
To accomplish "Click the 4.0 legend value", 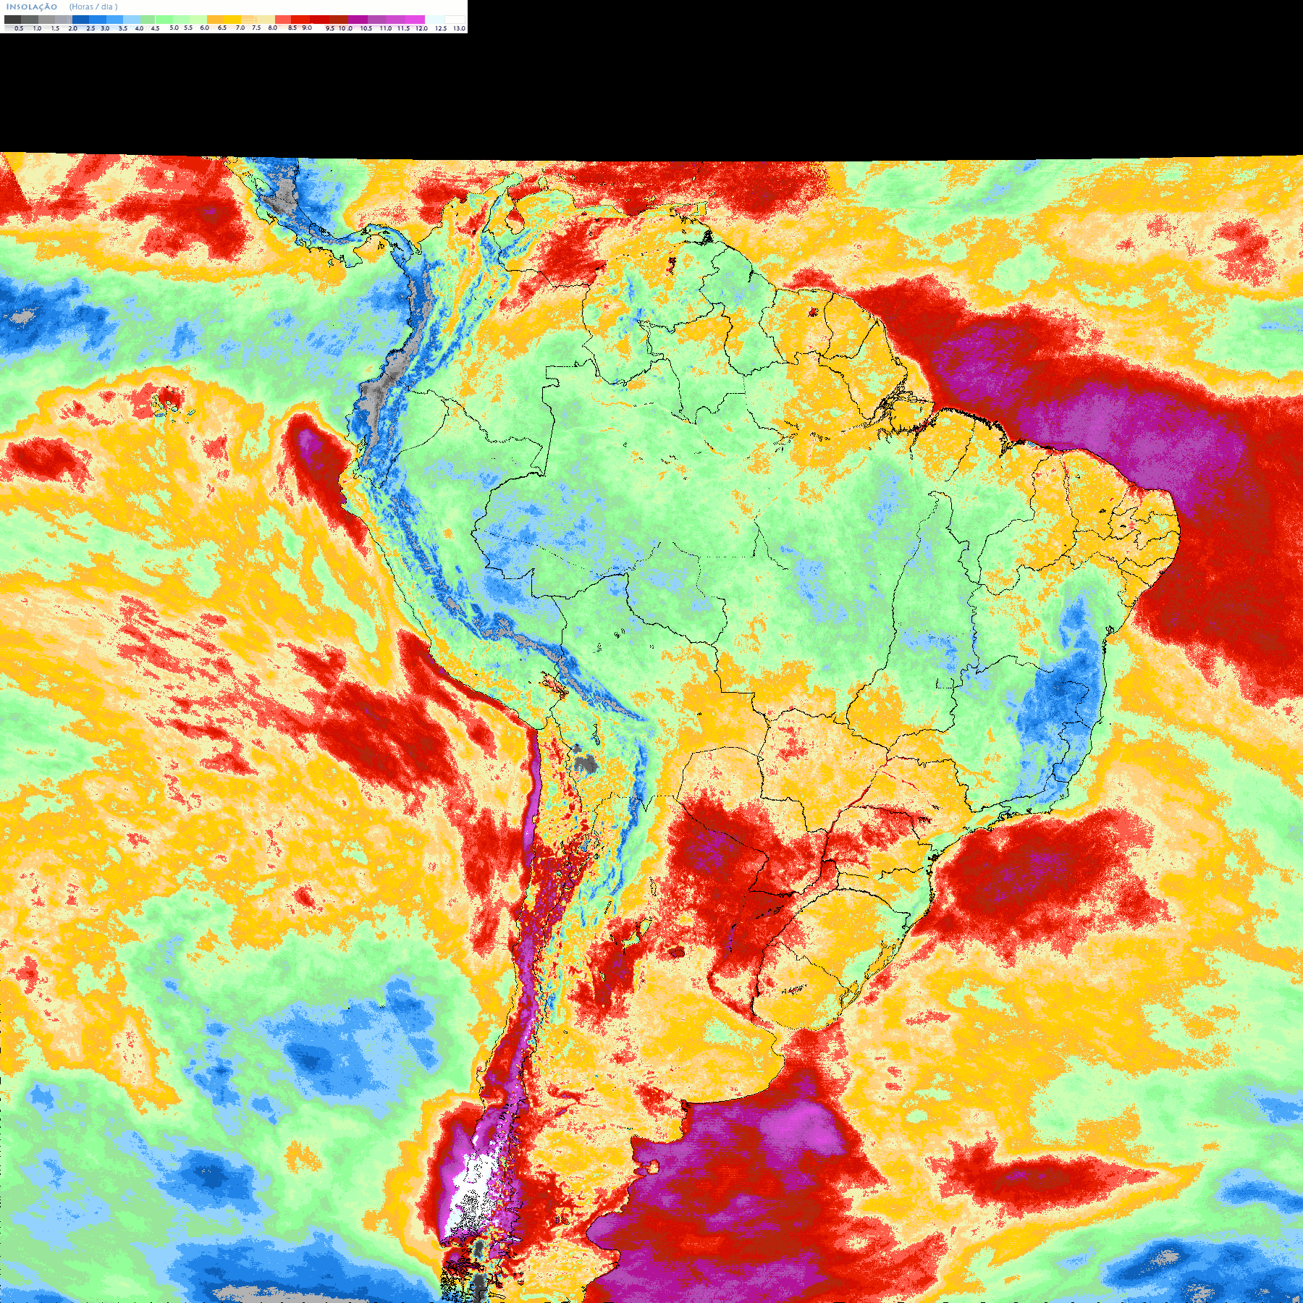I will [x=139, y=28].
